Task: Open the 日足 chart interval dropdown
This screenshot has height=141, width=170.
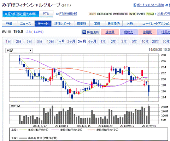Action: coord(19,51)
